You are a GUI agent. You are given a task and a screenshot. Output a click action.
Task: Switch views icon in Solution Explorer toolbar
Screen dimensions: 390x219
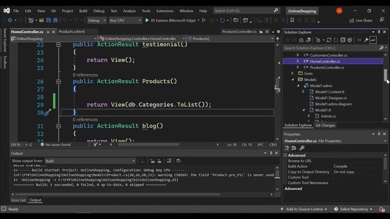308,40
